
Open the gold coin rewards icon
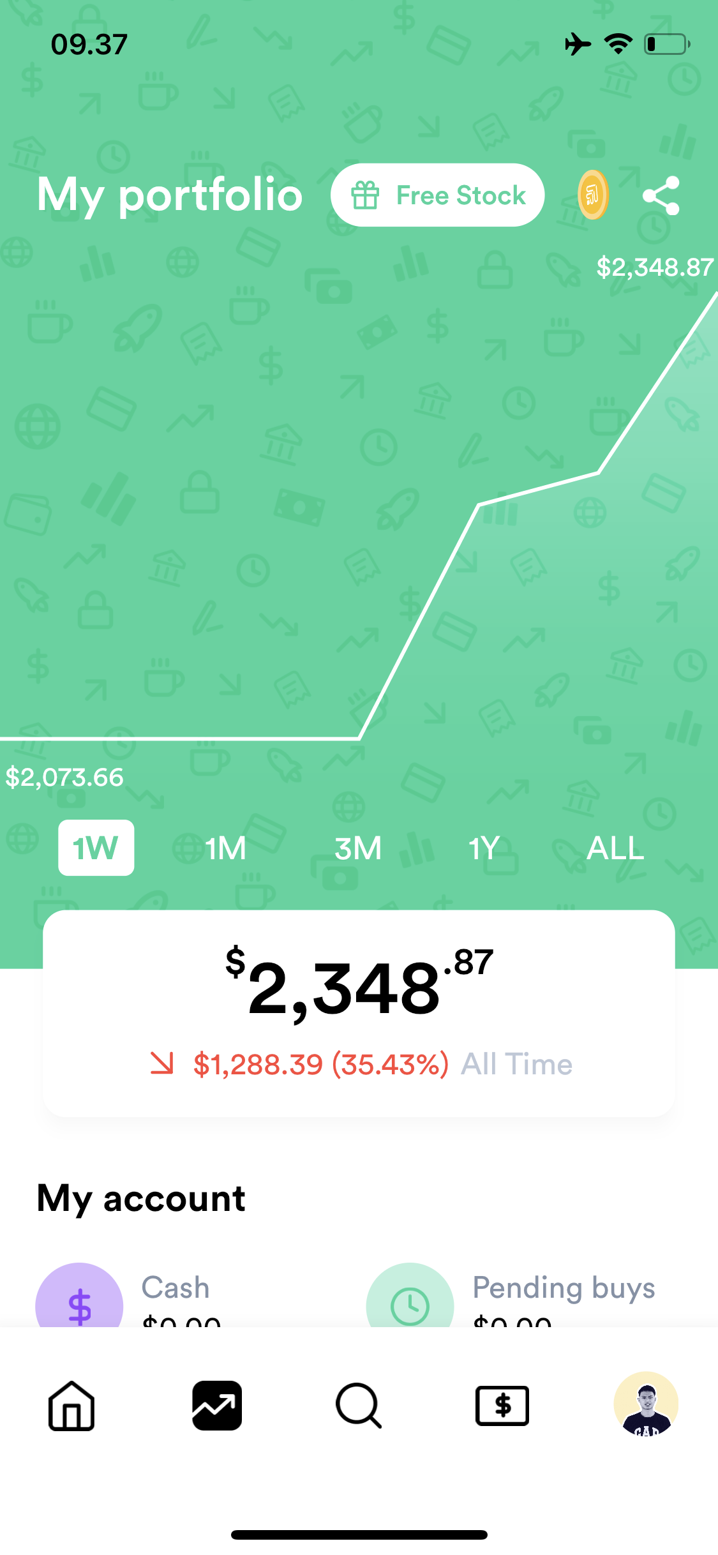[x=593, y=195]
